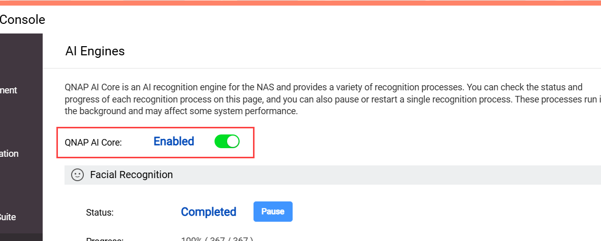Click the blue Enabled status text
Viewport: 601px width, 241px height.
[174, 142]
